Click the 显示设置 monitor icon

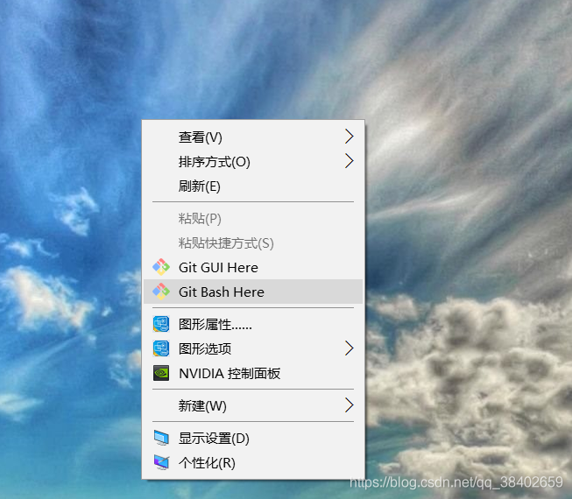click(161, 438)
